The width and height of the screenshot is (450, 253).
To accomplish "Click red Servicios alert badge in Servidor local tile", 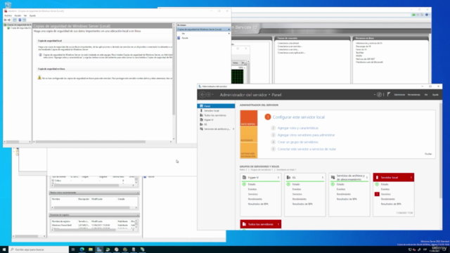I will 377,194.
